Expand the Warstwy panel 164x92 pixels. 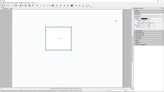point(135,43)
